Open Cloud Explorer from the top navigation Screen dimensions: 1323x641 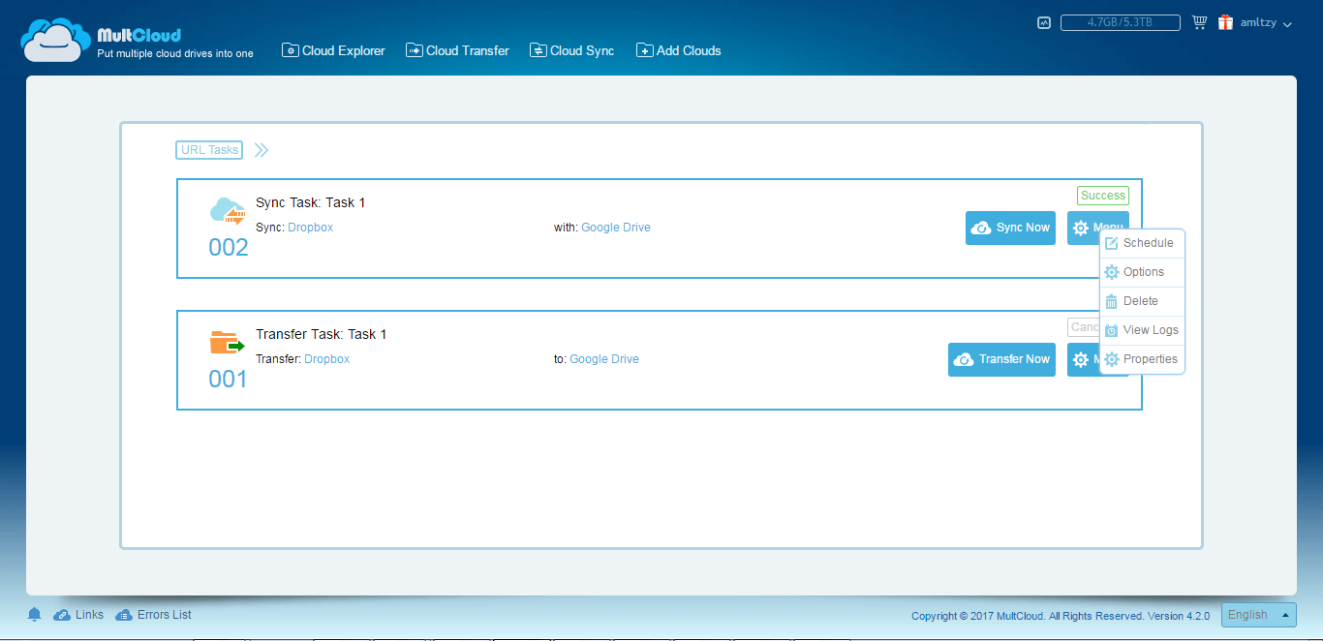333,50
